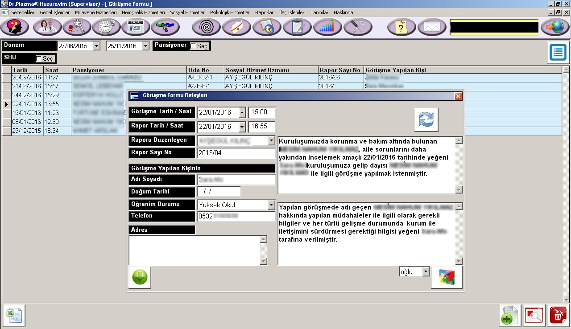Screen dimensions: 571x329
Task: Click the Adı Soyadı input field
Action: coord(236,180)
